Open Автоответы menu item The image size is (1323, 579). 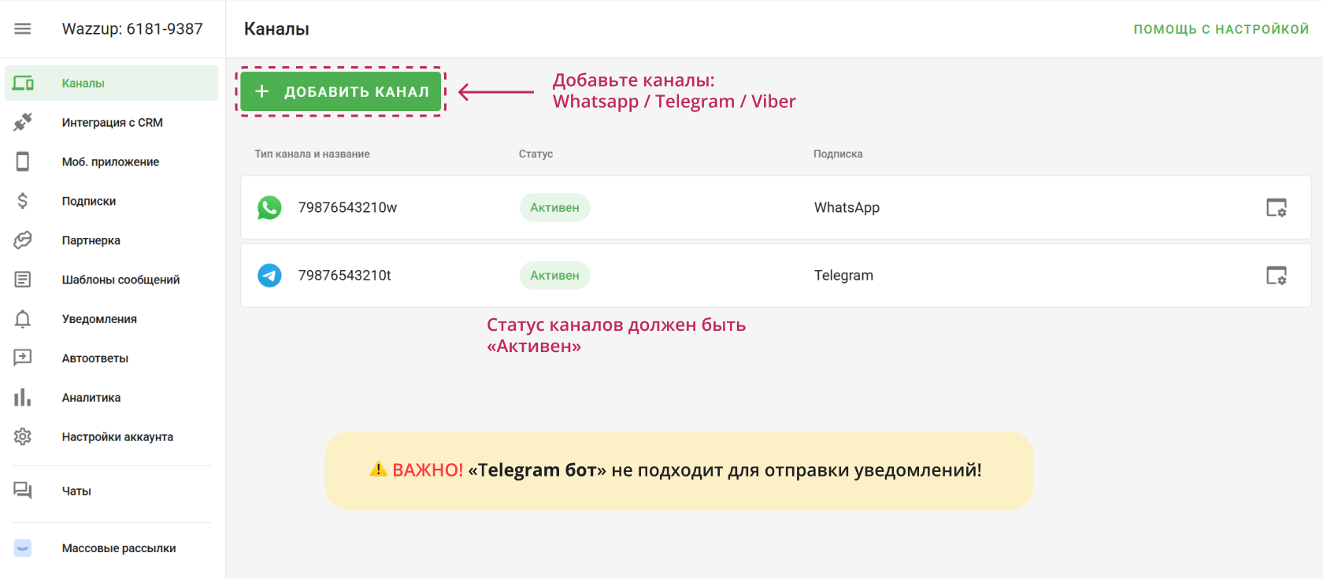pyautogui.click(x=111, y=358)
